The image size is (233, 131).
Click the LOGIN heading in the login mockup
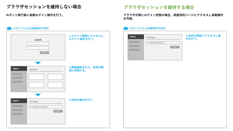38,40
